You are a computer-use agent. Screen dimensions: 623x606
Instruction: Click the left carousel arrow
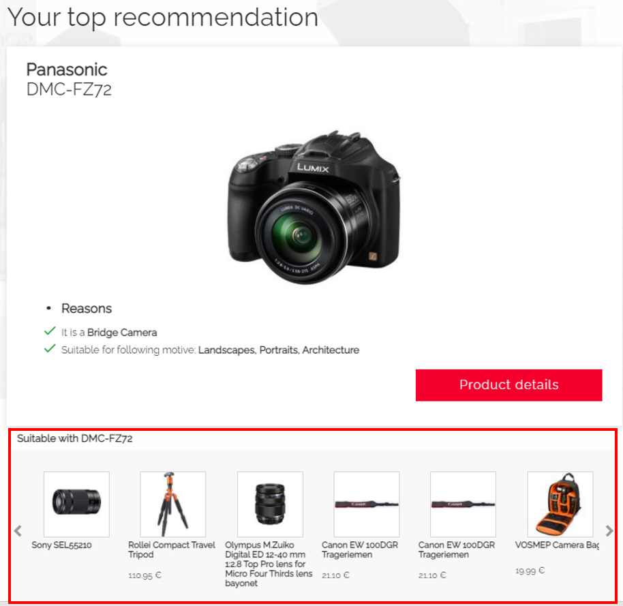[18, 531]
